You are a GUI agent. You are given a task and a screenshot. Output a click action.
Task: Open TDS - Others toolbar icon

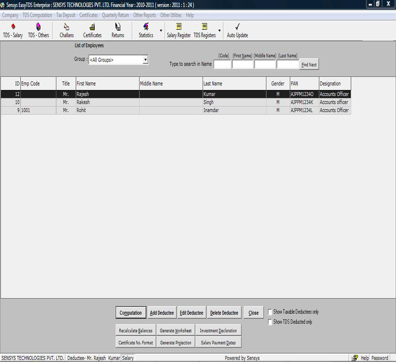tap(38, 31)
